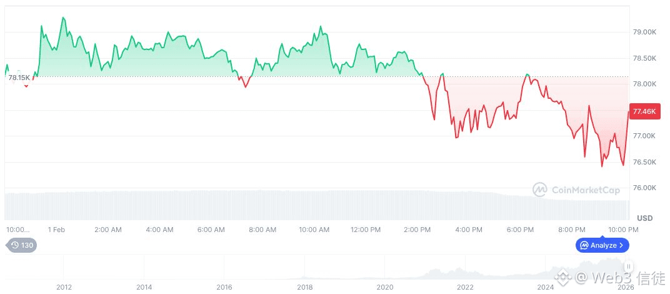Click the 79.00K price axis label

[x=644, y=32]
